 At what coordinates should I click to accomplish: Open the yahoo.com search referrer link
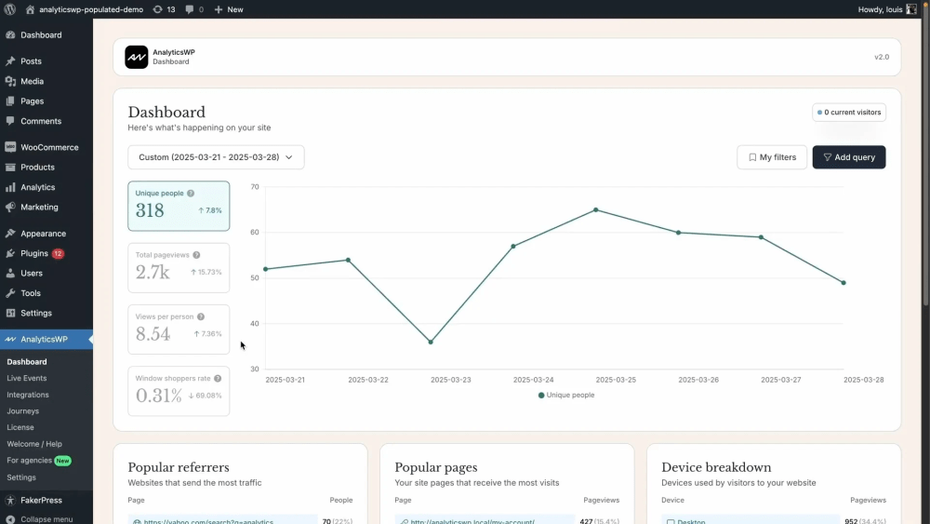click(x=208, y=521)
